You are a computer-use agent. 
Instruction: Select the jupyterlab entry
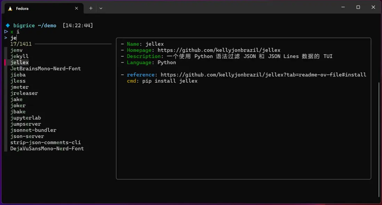(26, 118)
